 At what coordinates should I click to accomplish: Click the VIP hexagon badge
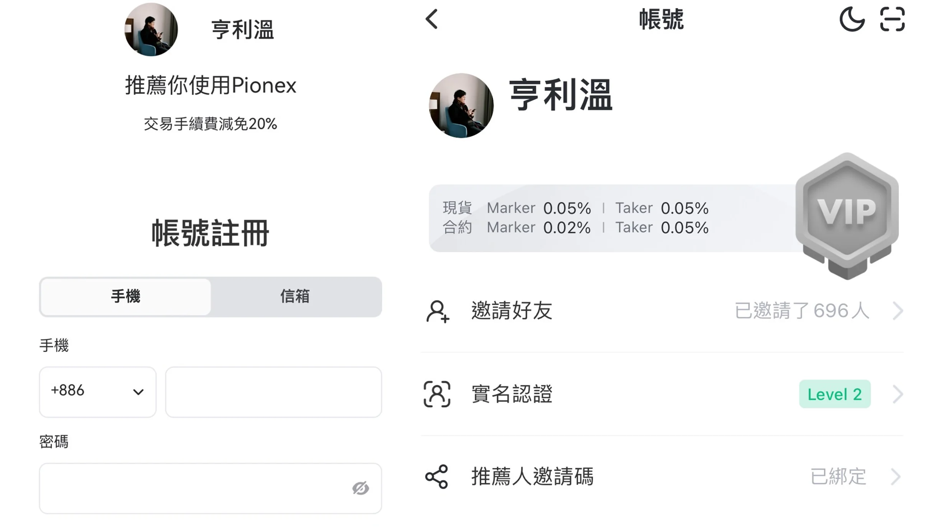click(847, 216)
